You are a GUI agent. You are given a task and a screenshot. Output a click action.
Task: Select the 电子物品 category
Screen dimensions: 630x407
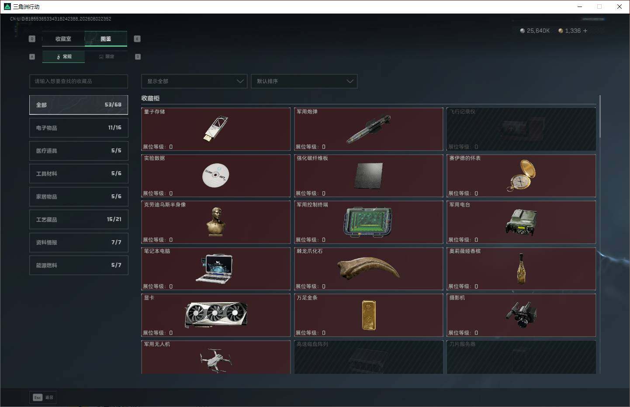coord(79,128)
